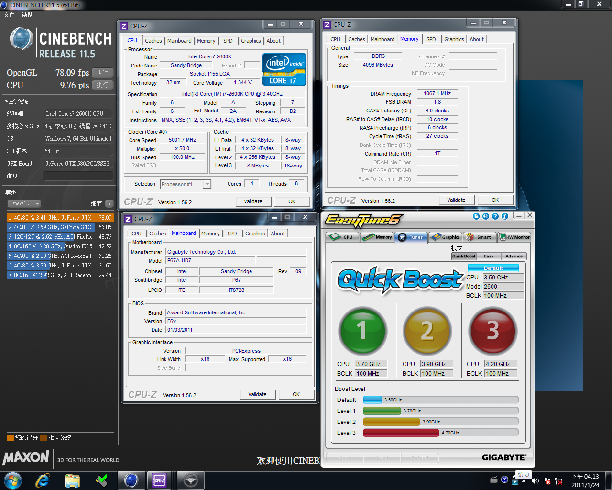Select ranking row 3. 12C/12T @ 2.62 GHz

point(60,237)
